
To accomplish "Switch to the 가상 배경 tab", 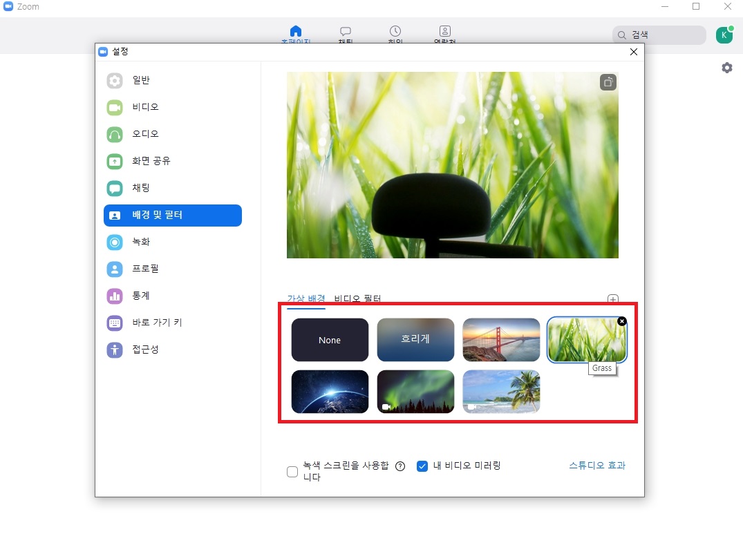I will (306, 299).
